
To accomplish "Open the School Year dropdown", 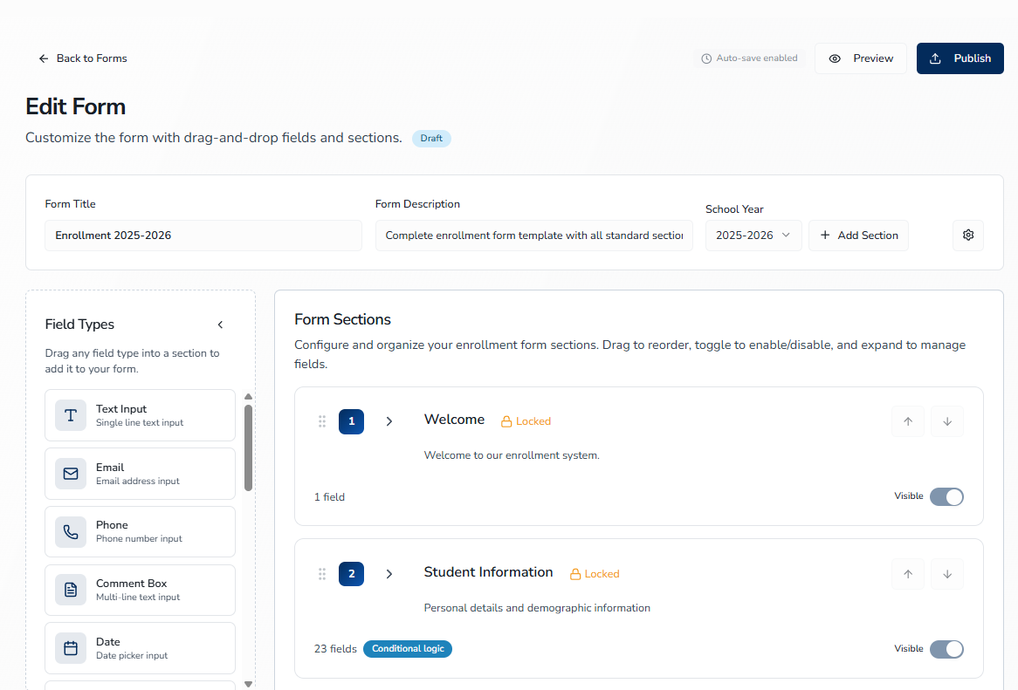I will coord(753,236).
